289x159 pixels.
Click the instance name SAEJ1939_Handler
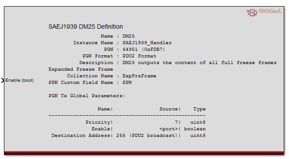pos(147,43)
